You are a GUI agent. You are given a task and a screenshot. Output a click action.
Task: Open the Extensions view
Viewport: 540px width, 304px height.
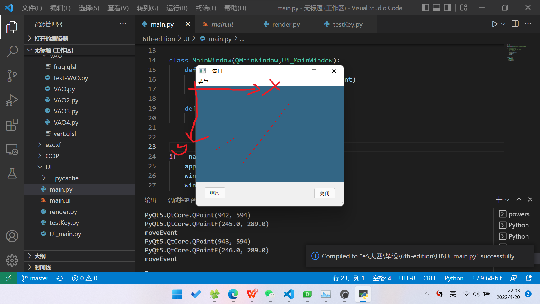pos(12,125)
